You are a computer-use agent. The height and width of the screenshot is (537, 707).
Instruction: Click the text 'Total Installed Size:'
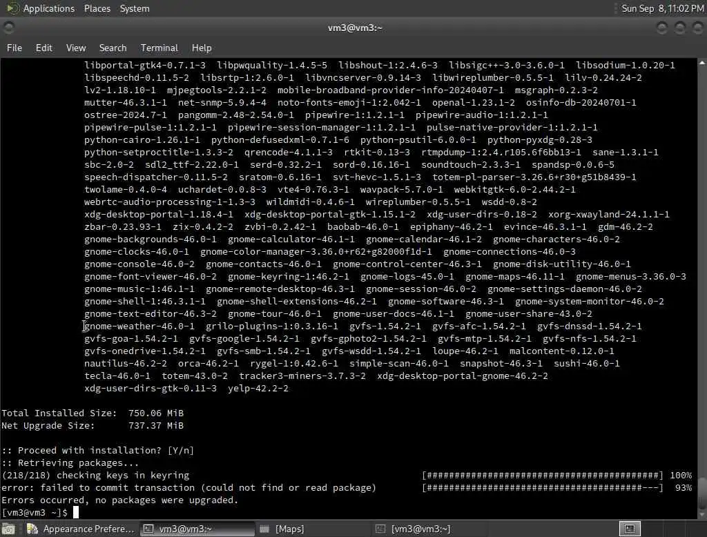coord(59,413)
